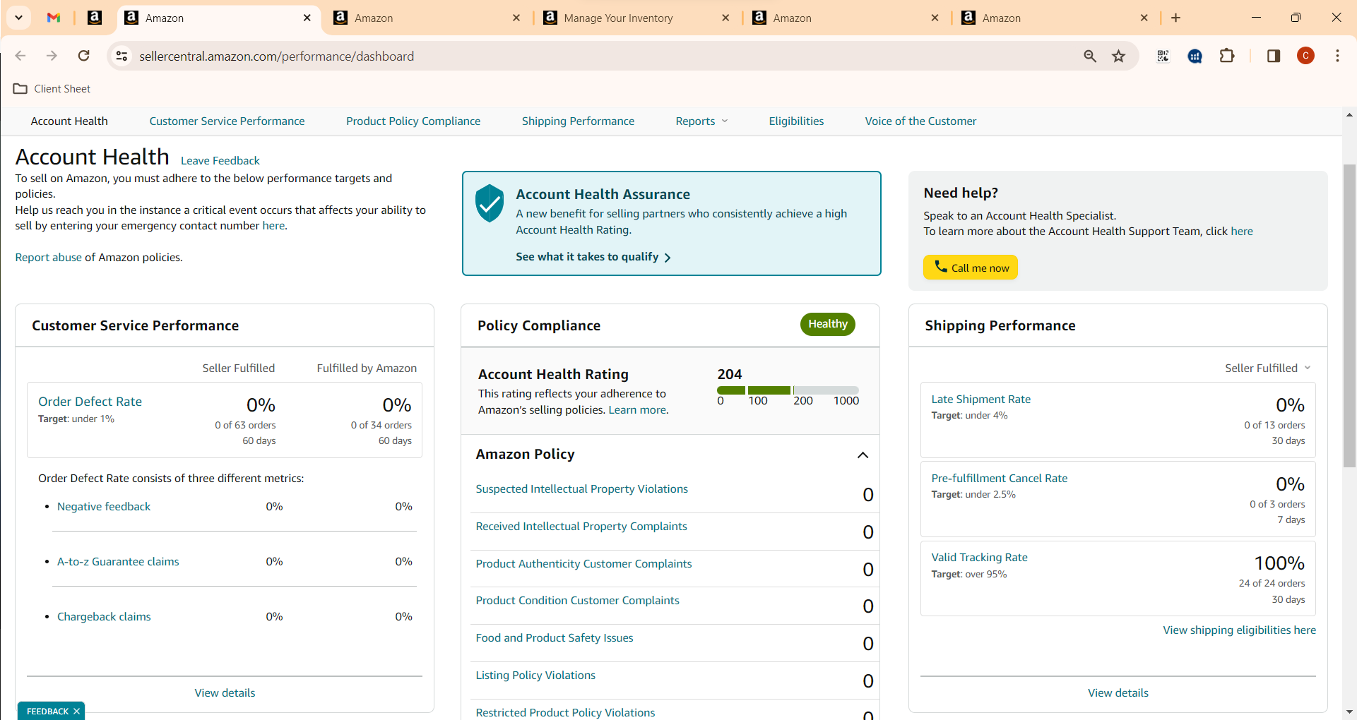Click the Call me now button
This screenshot has width=1357, height=720.
(971, 268)
